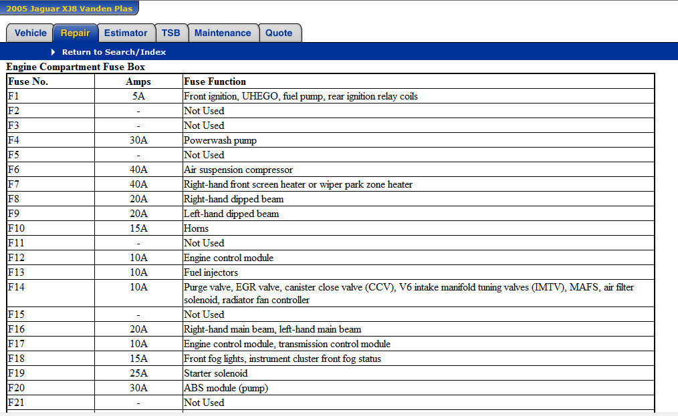Select the F2 fuse number cell
Viewport: 678px width, 416px height.
click(x=51, y=111)
